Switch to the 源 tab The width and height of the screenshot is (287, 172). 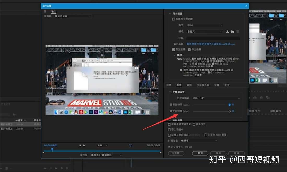[45, 11]
